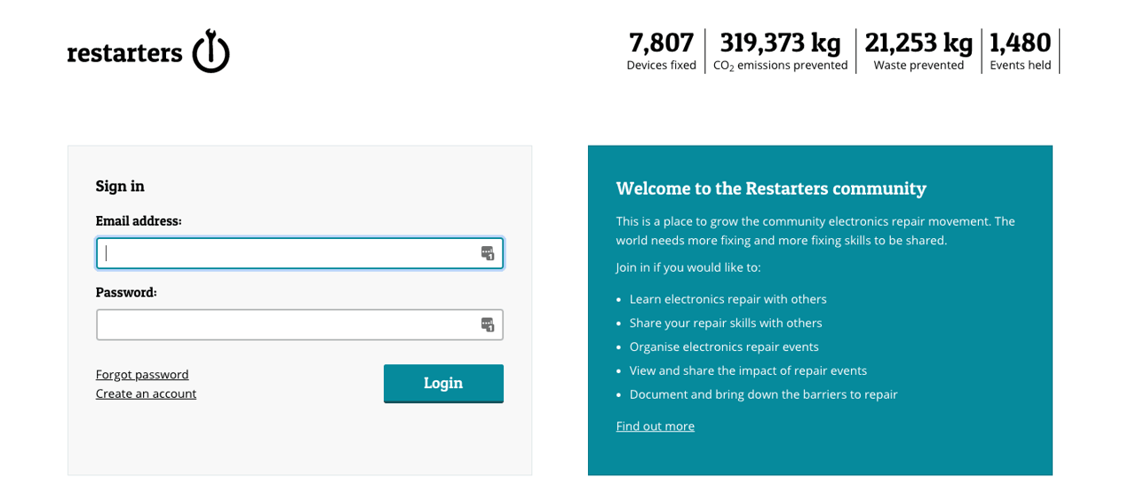
Task: Click 'View and share the impact' bullet
Action: click(748, 370)
